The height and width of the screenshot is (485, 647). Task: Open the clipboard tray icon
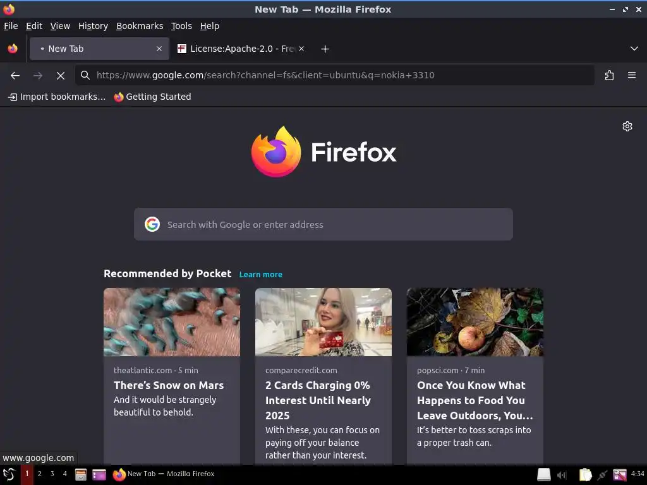[585, 475]
